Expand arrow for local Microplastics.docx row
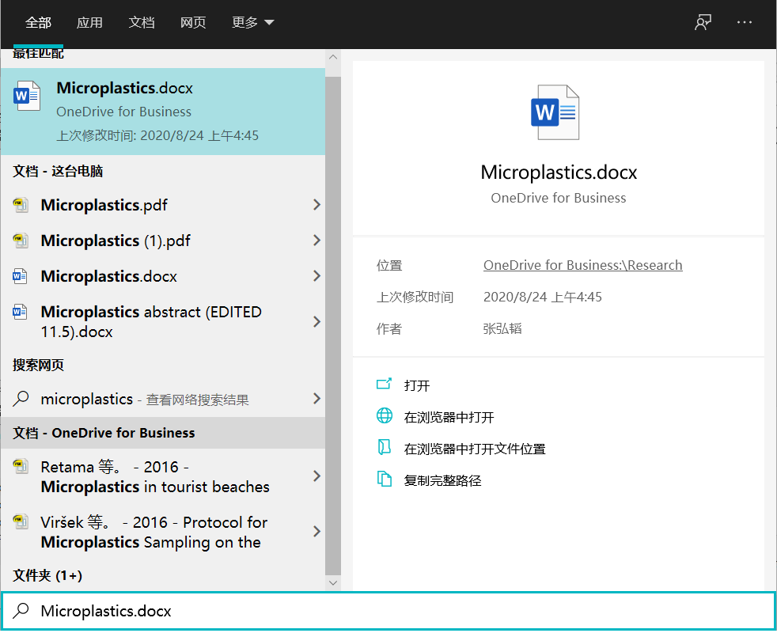Screen dimensions: 777x633 coord(316,276)
